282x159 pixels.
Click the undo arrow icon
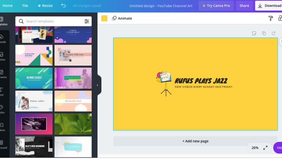(x=63, y=5)
